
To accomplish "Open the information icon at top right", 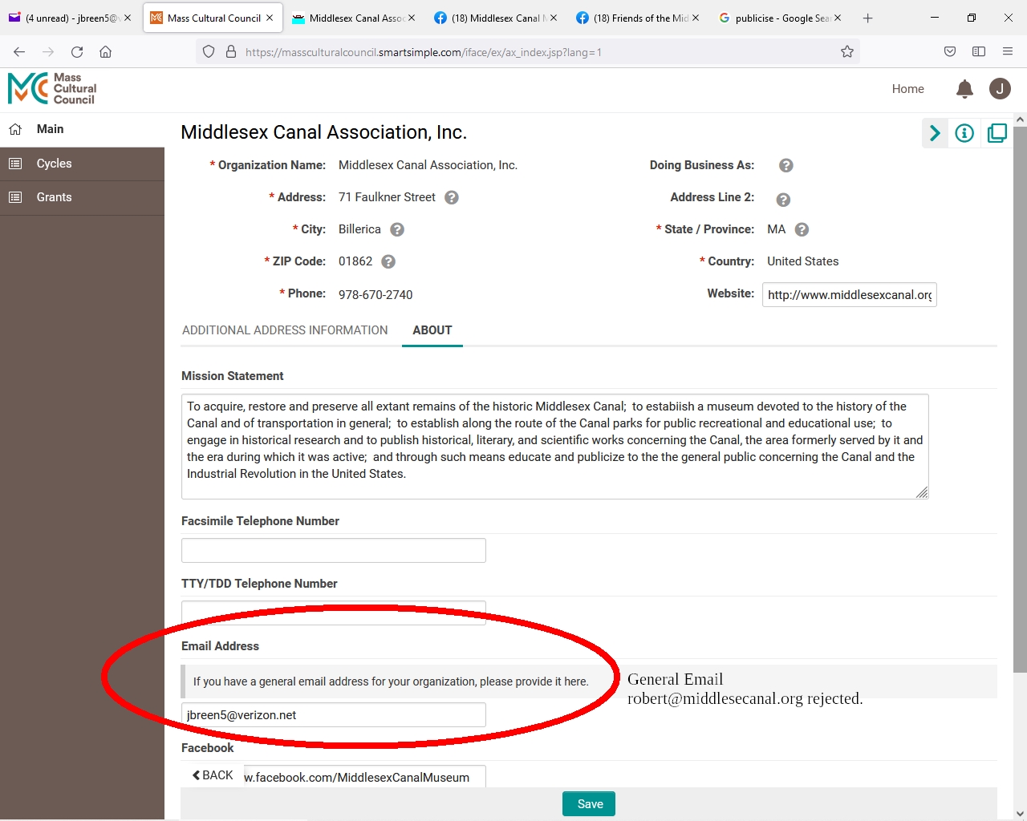I will [x=964, y=133].
